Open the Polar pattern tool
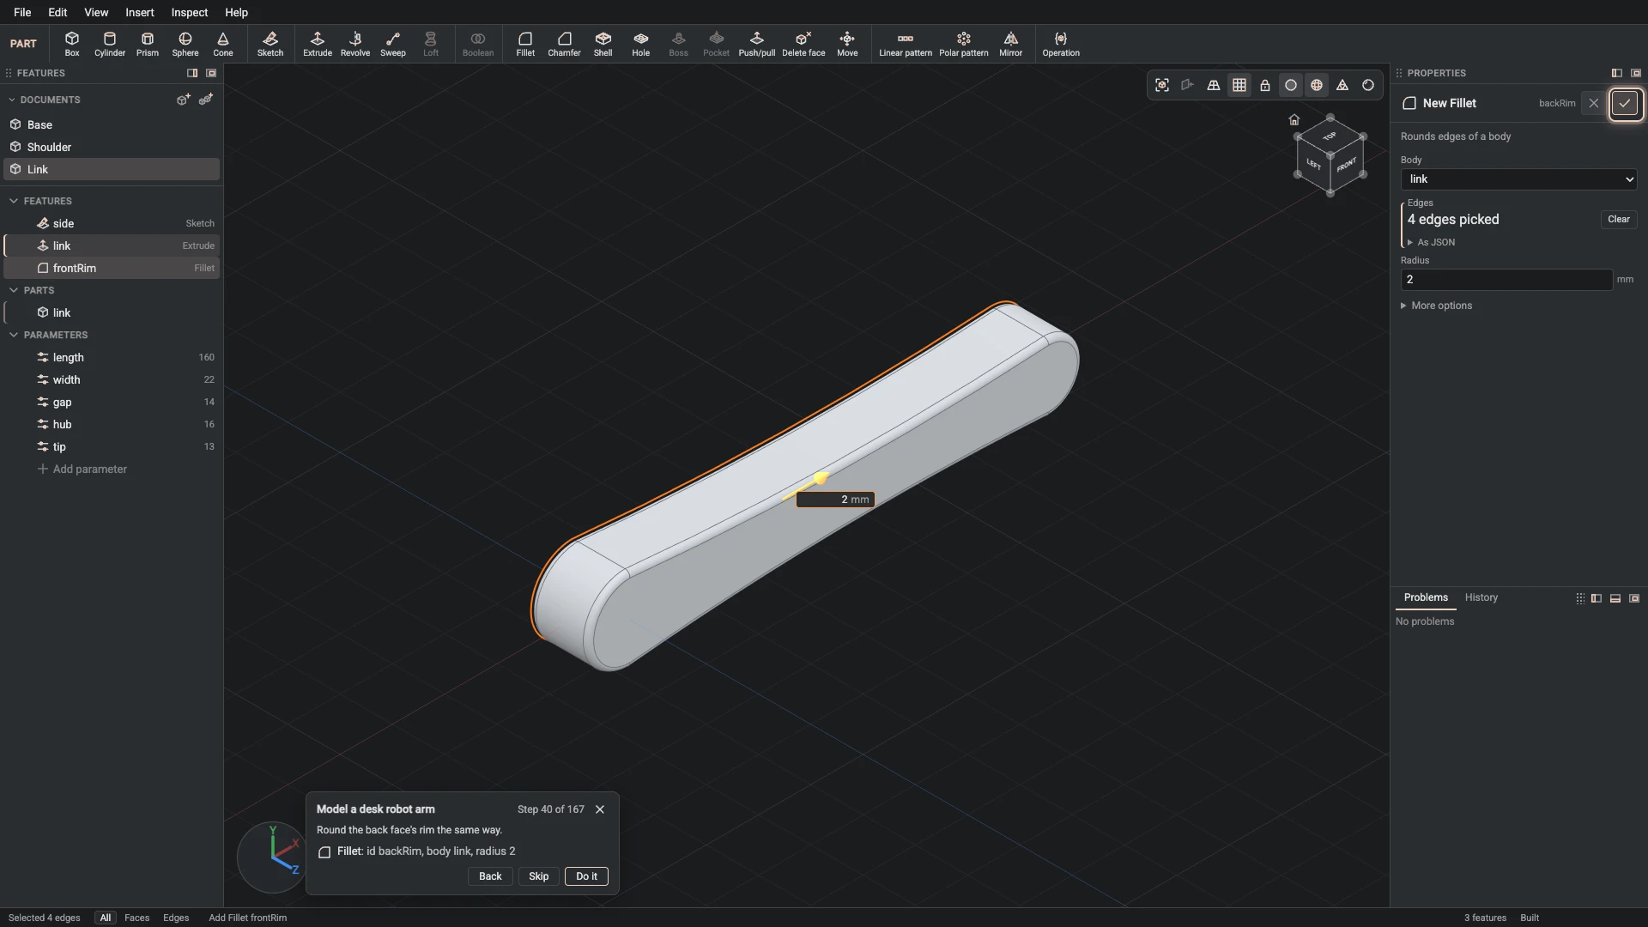Screen dimensions: 1648x927 pyautogui.click(x=964, y=44)
